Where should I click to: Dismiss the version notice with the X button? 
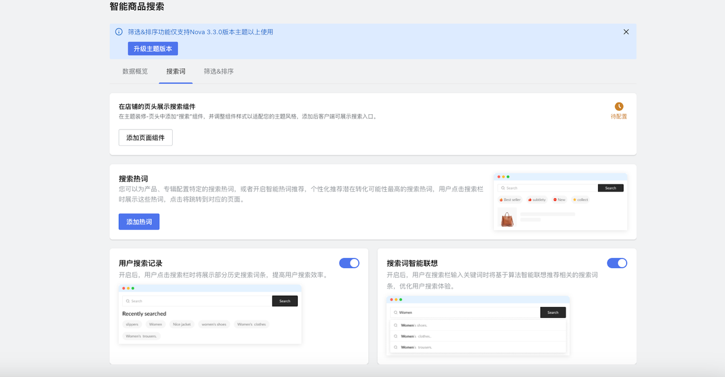tap(626, 32)
